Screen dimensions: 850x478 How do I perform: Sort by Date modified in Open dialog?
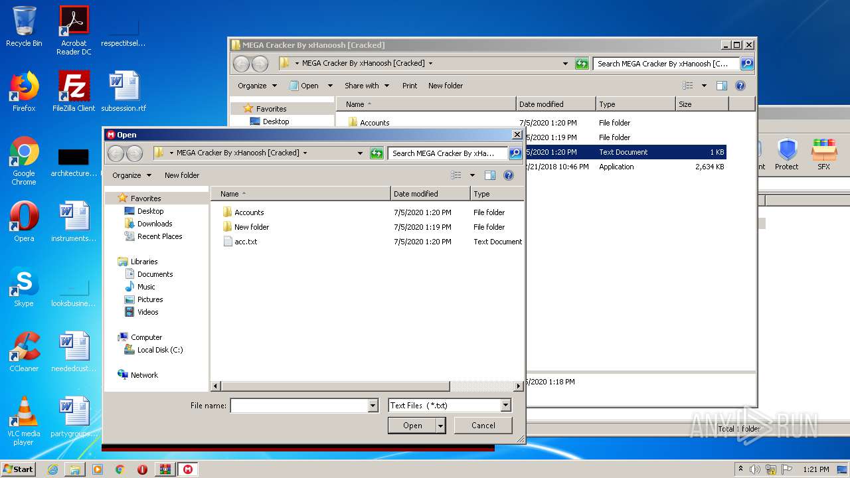tap(430, 194)
